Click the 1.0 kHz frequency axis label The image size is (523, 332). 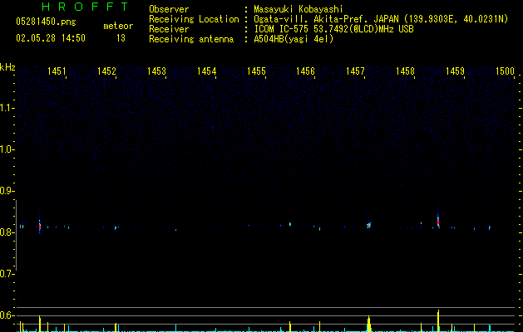7,149
